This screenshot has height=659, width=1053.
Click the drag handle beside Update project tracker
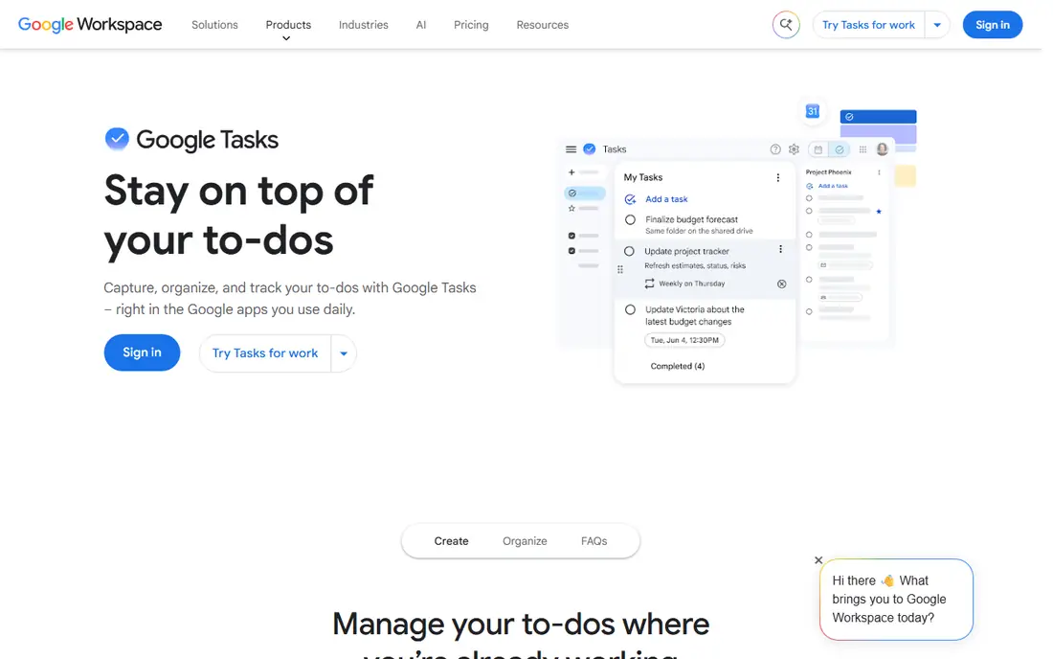pos(620,269)
